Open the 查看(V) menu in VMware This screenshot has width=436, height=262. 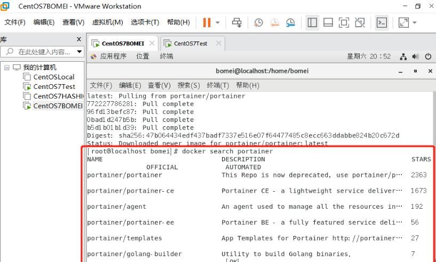pos(74,22)
